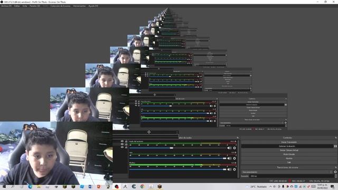The image size is (338, 190).
Task: Open PowerPoint from the taskbar
Action: [x=99, y=186]
